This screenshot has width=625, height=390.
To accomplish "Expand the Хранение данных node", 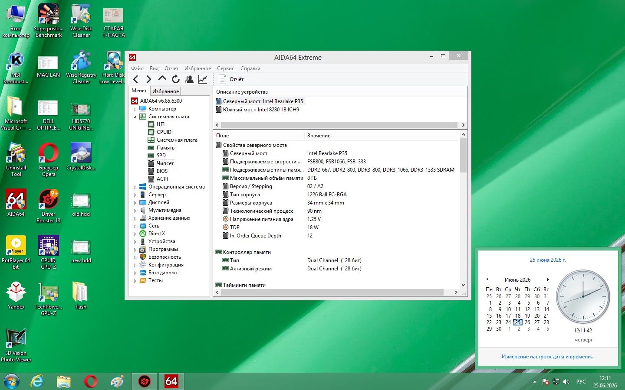I will (135, 218).
